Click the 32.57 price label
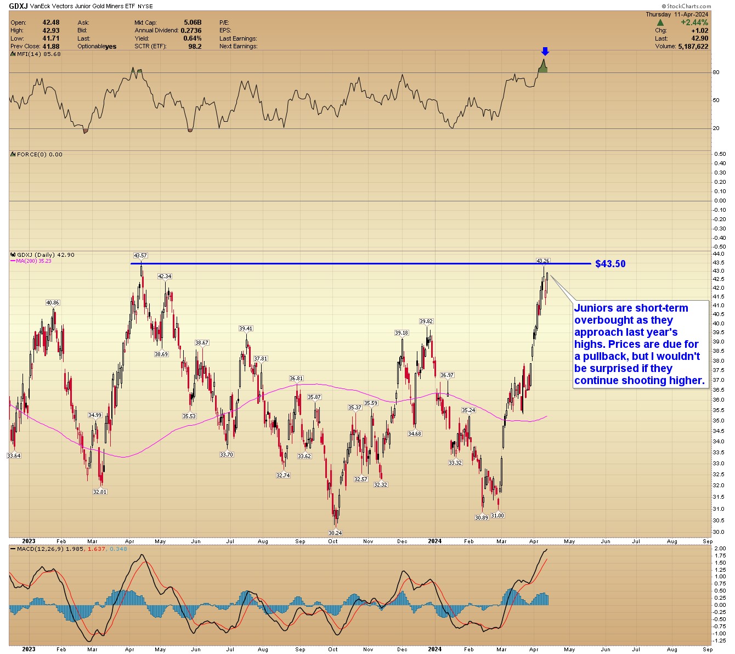Viewport: 735px width, 654px height. (x=361, y=480)
